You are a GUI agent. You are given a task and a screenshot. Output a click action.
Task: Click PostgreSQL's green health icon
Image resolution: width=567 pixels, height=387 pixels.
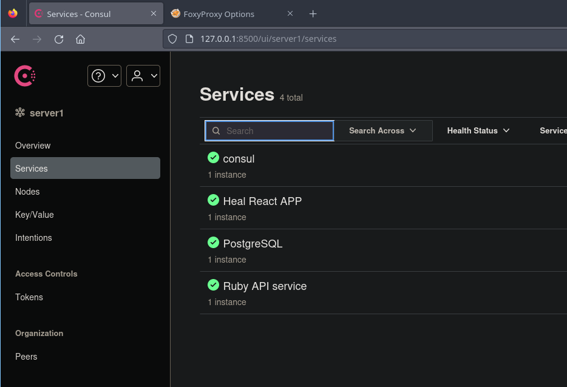pos(213,243)
